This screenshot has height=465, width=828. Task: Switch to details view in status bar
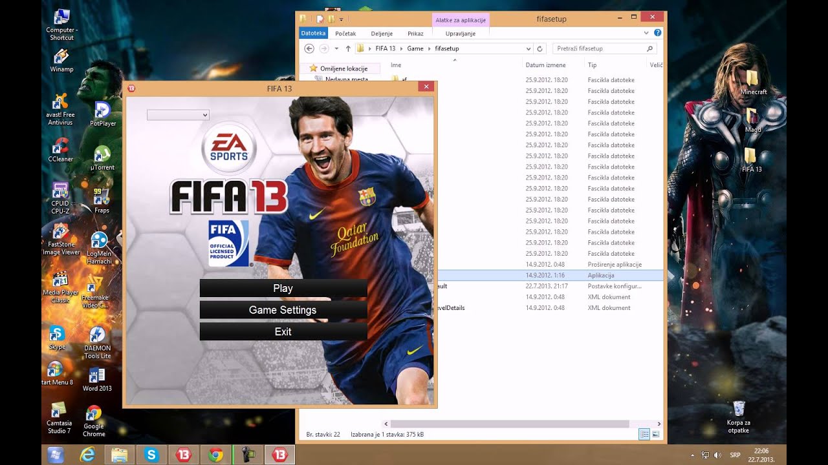[x=644, y=435]
